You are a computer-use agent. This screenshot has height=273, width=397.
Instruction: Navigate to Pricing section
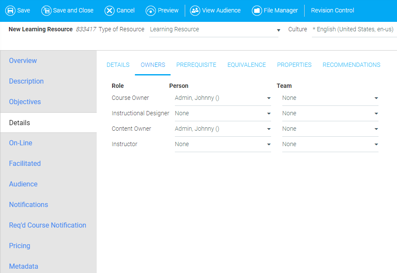coord(20,246)
